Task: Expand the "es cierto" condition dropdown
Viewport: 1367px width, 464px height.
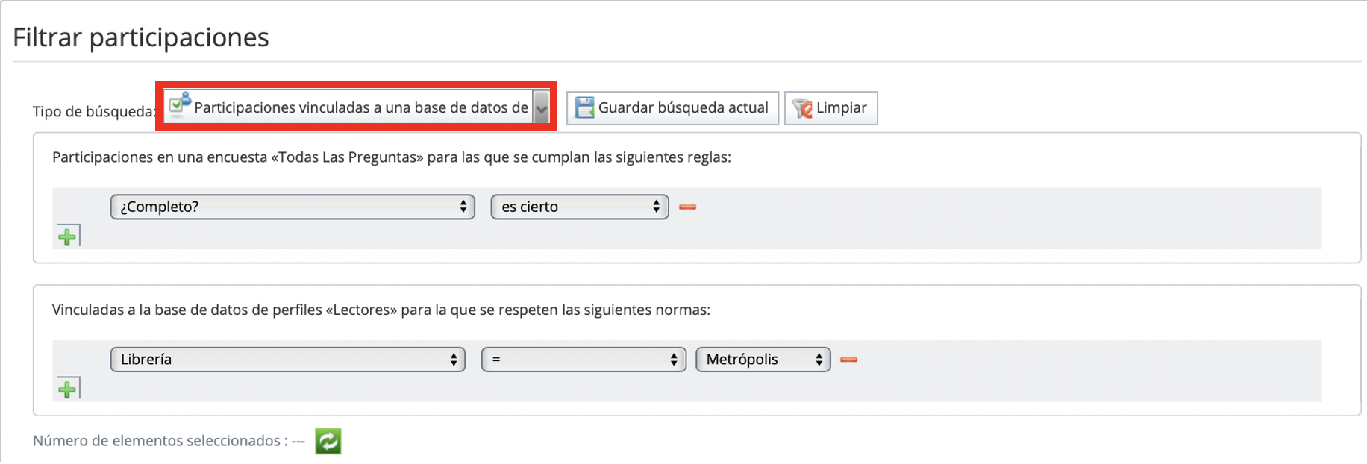Action: tap(579, 207)
